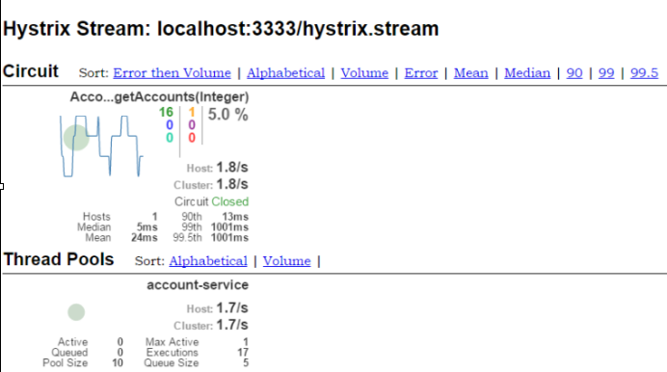Click the 99th percentile 1001ms value

click(229, 227)
